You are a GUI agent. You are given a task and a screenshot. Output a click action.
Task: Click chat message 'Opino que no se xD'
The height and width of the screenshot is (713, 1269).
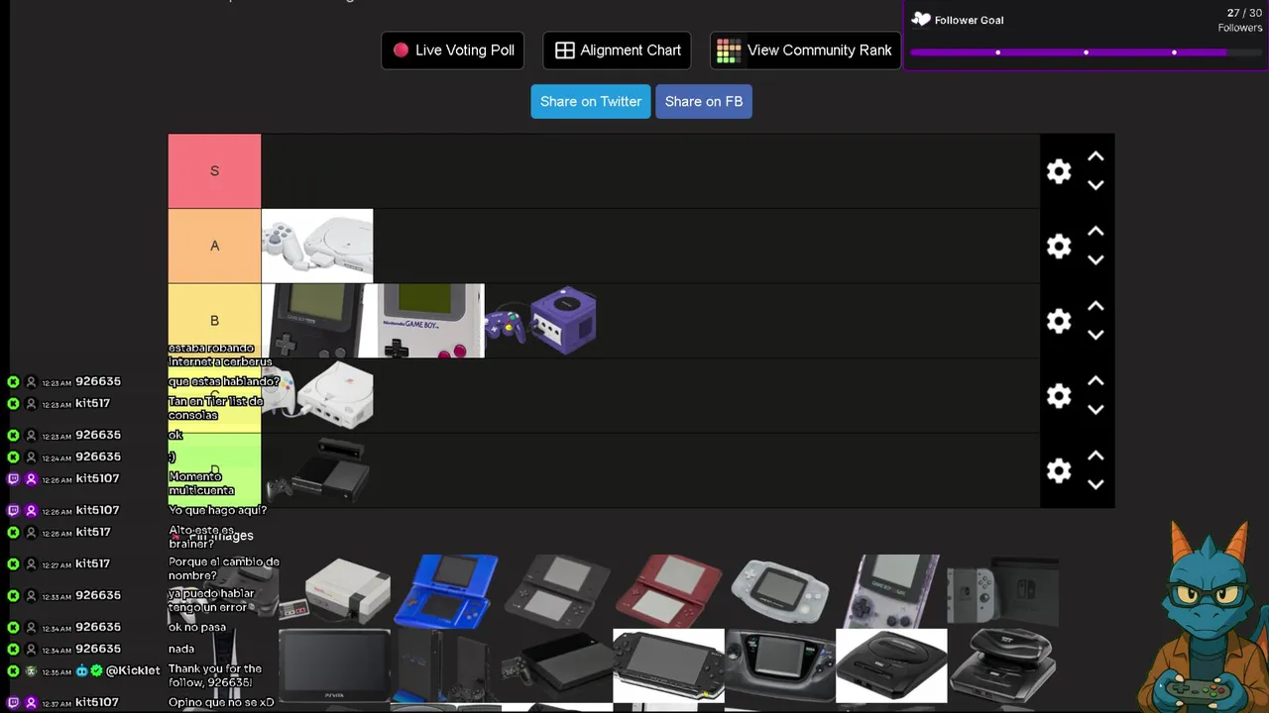221,703
